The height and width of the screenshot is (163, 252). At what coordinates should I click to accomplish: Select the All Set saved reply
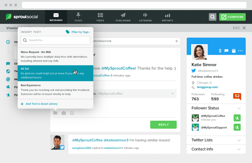click(55, 73)
